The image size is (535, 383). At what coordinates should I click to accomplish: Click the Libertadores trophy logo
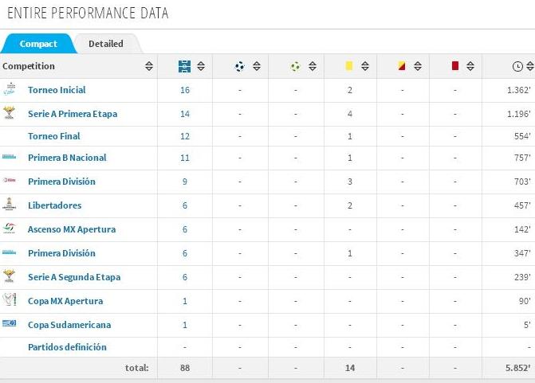[x=10, y=203]
